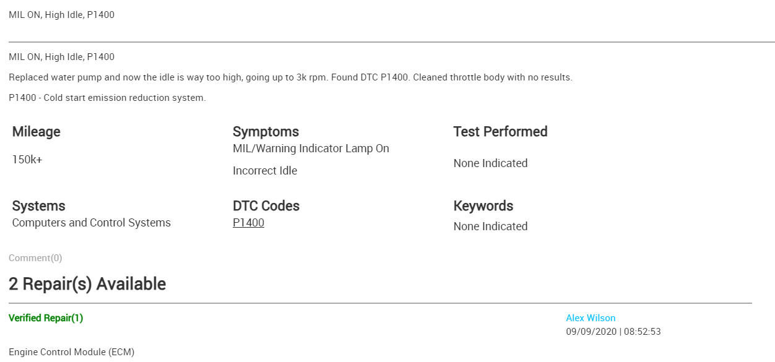Click the 2 Repair(s) Available heading
Viewport: 775px width, 362px height.
click(87, 284)
